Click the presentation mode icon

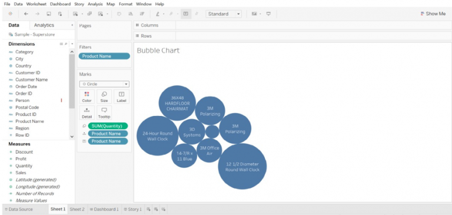point(268,14)
